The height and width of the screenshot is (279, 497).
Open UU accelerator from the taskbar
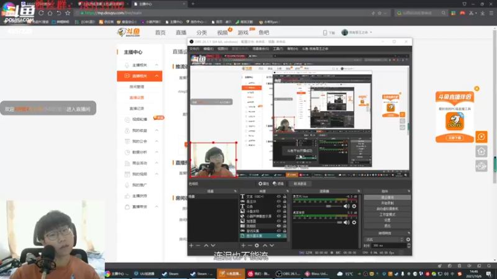tap(144, 273)
